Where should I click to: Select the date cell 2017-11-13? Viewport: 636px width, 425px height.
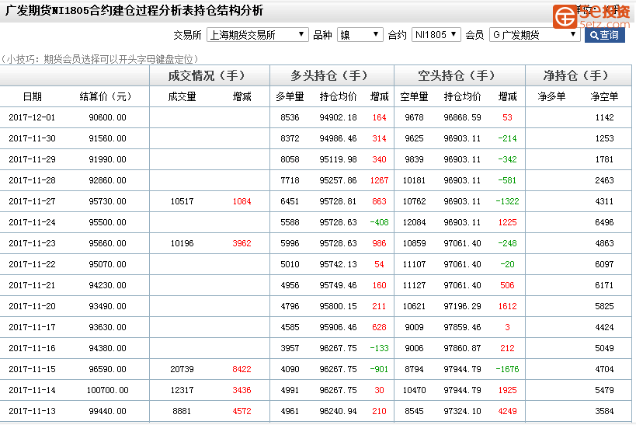coord(32,411)
